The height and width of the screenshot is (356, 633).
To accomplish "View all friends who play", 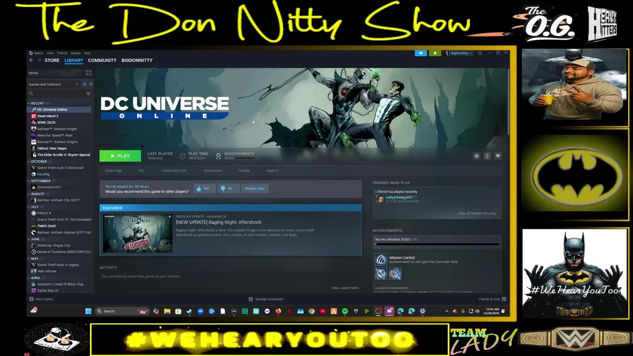I will coord(477,213).
